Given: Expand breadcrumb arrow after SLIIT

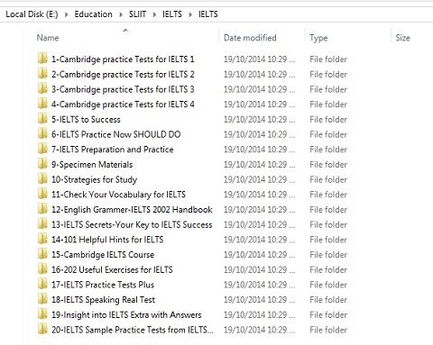Looking at the screenshot, I should point(154,14).
